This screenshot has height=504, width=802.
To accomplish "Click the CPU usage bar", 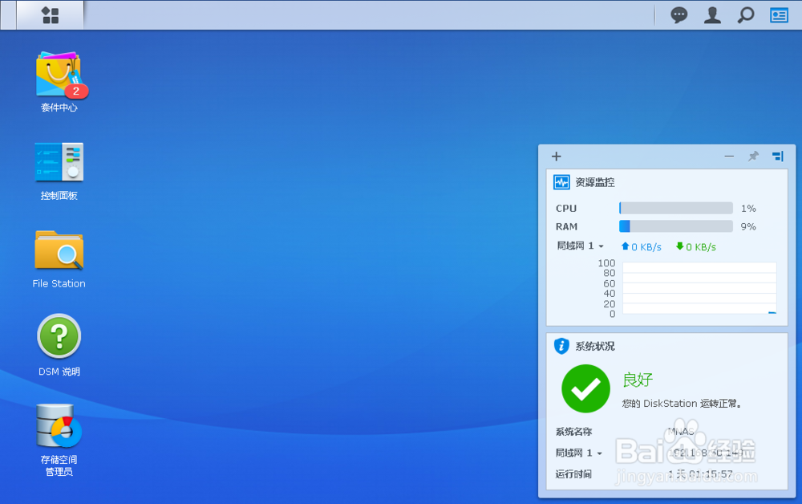I will pyautogui.click(x=675, y=208).
